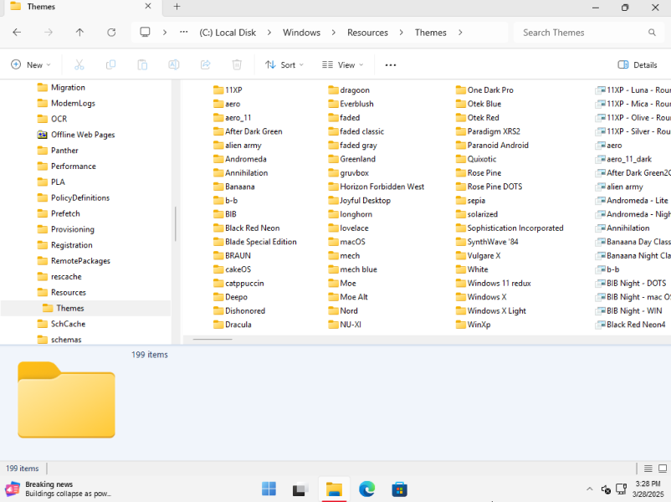This screenshot has height=502, width=671.
Task: Click (C:) Local Disk breadcrumb
Action: tap(228, 33)
